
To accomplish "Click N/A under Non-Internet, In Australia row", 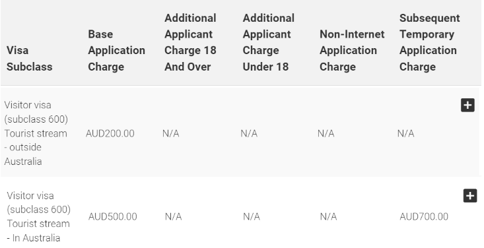I will [328, 216].
